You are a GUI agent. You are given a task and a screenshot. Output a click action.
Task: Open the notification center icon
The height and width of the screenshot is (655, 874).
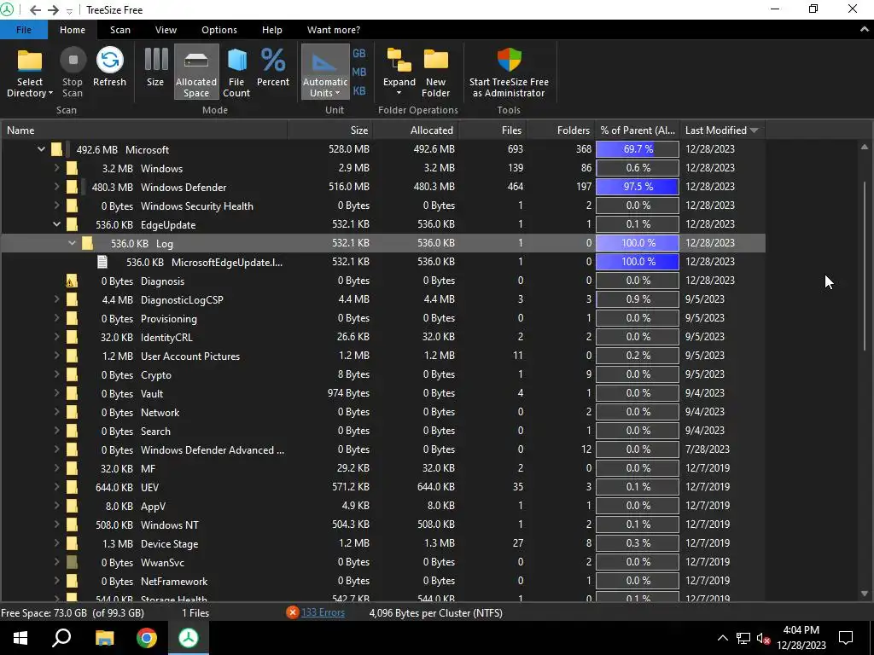[846, 638]
